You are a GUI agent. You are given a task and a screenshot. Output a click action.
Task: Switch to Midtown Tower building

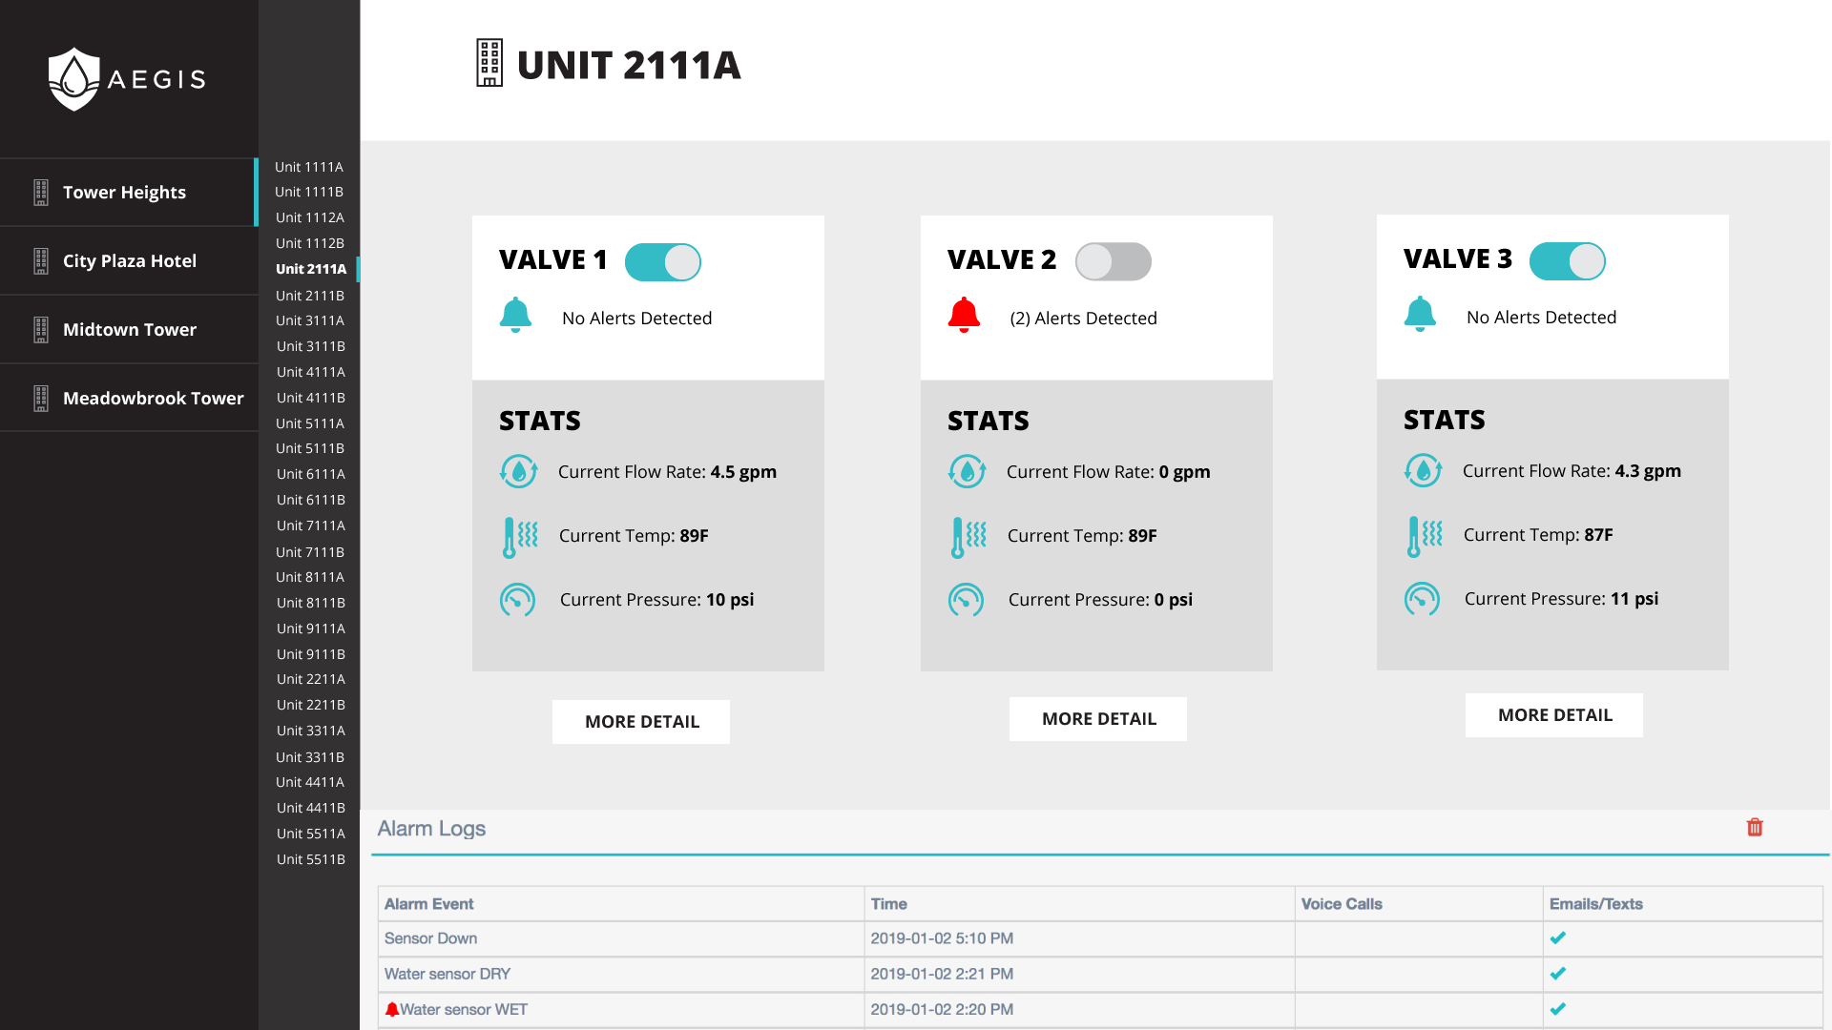tap(129, 329)
